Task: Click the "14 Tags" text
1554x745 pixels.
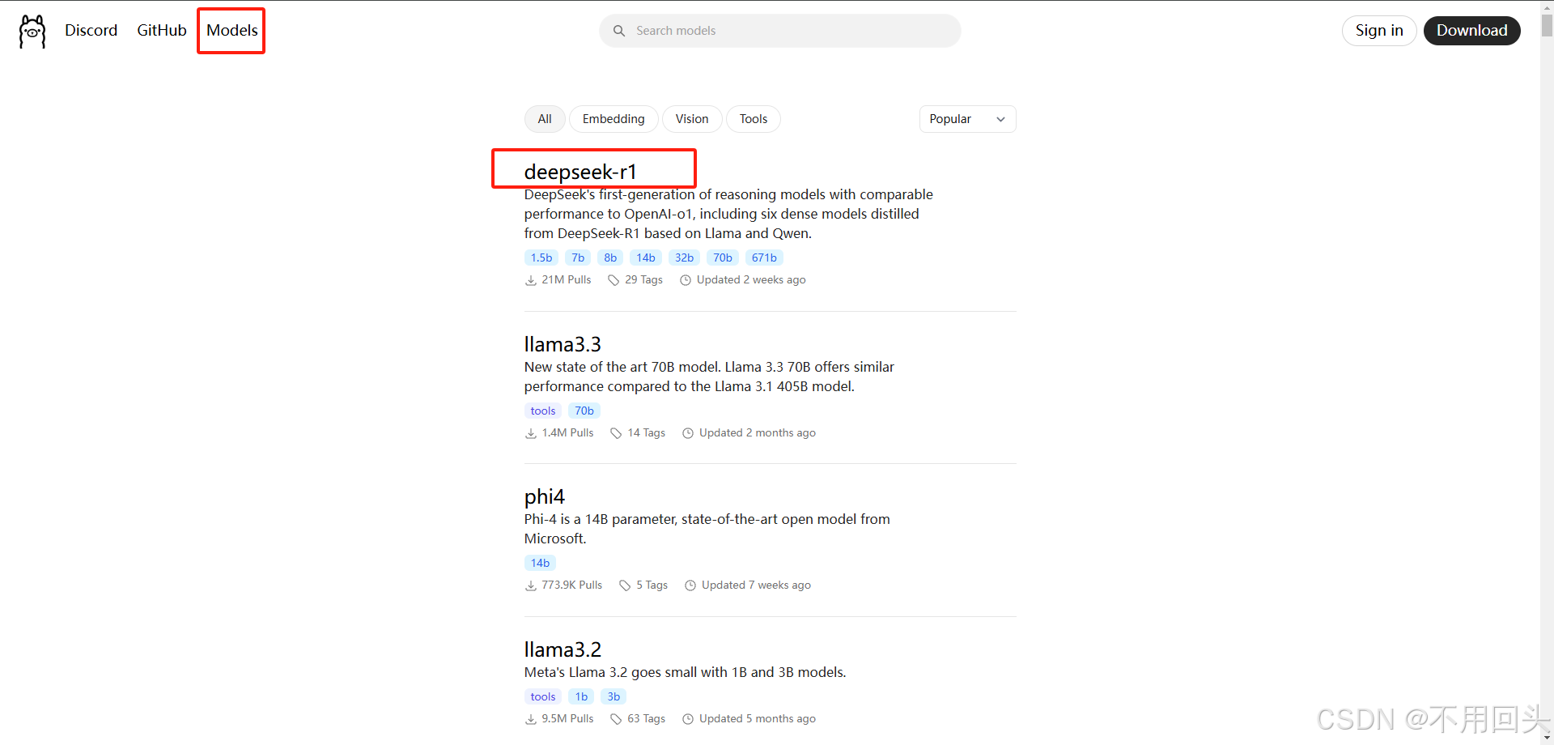Action: [x=647, y=433]
